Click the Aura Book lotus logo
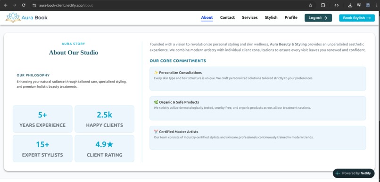Screen dimensions: 380x182 [x=13, y=18]
